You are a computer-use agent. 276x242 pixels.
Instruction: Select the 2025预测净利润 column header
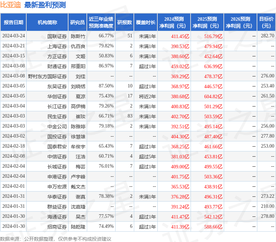(x=207, y=22)
